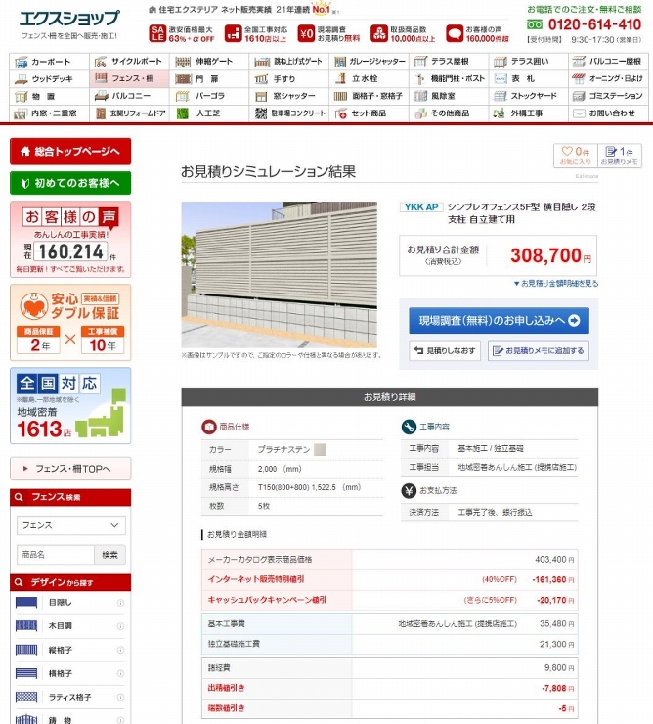This screenshot has width=653, height=724.
Task: Open お見積りメモ notepad icon
Action: click(620, 156)
